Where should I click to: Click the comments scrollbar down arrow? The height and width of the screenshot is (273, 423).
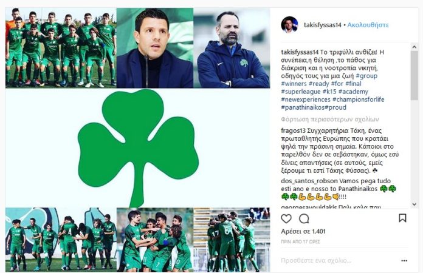click(x=414, y=204)
